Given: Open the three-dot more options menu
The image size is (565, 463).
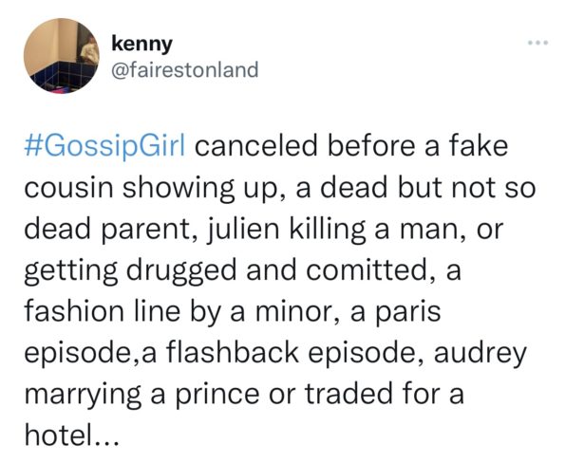Looking at the screenshot, I should pos(538,44).
